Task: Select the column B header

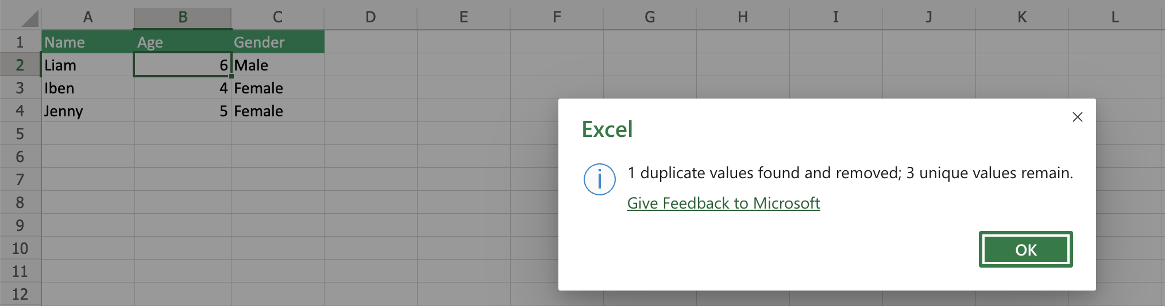Action: [183, 17]
